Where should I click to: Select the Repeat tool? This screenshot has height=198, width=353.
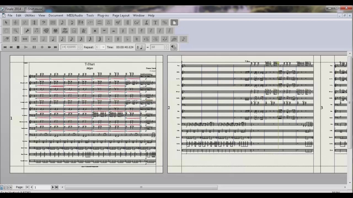coord(127,23)
